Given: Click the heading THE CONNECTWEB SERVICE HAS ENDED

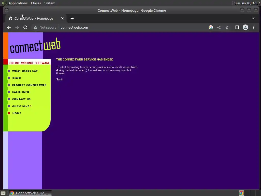Looking at the screenshot, I should click(x=85, y=59).
